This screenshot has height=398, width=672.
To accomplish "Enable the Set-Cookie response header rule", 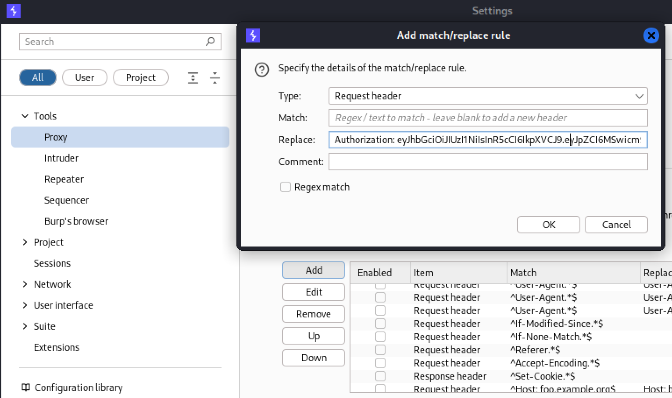I will point(380,377).
